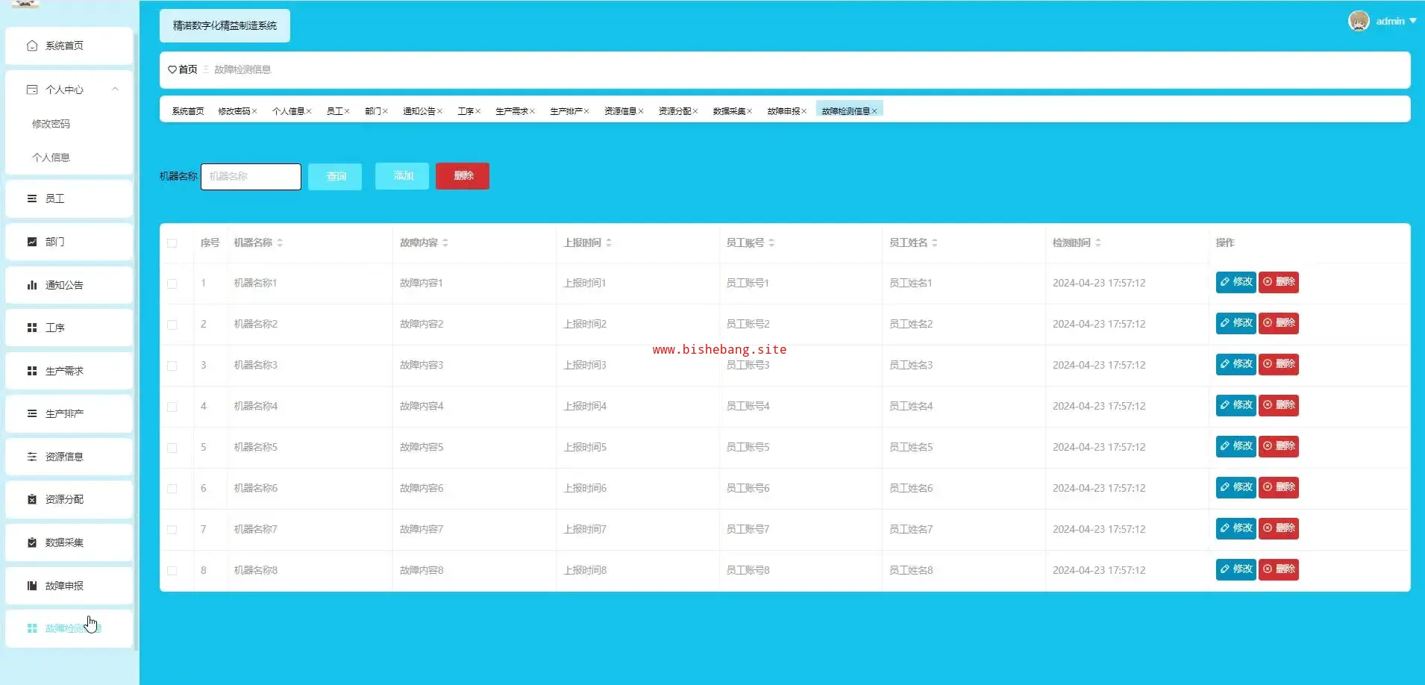
Task: Click the red 删除 button above table
Action: click(x=463, y=176)
